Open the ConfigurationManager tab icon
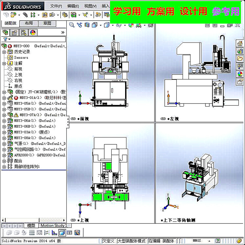 [x=24, y=32]
